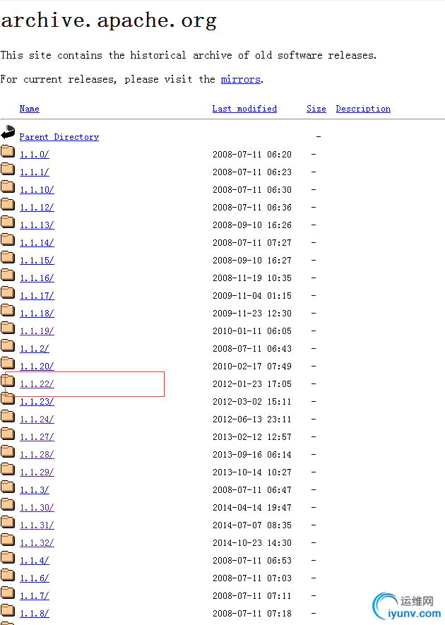Viewport: 445px width, 625px height.
Task: Open the mirrors link
Action: (x=240, y=79)
